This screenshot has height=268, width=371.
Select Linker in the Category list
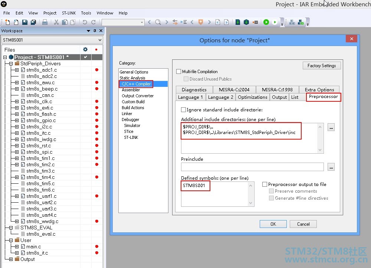coord(127,114)
